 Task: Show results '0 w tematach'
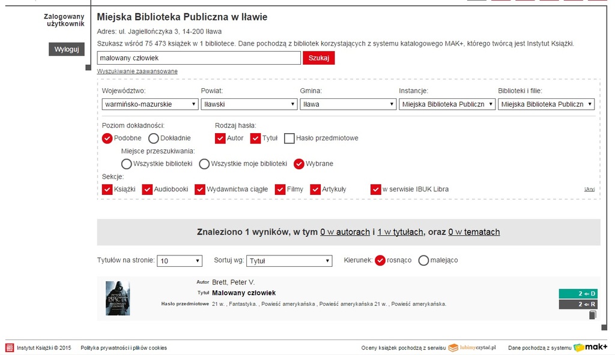click(x=474, y=232)
